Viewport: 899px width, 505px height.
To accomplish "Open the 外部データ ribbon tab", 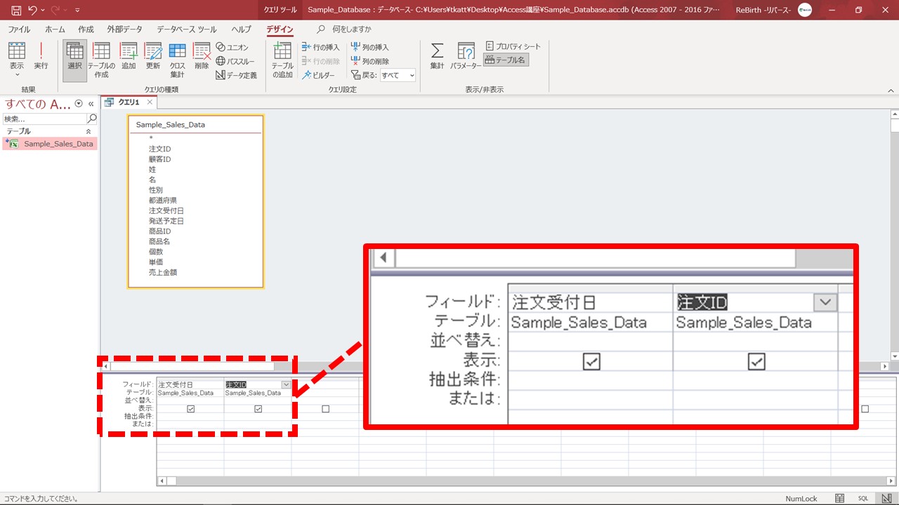I will click(x=124, y=29).
